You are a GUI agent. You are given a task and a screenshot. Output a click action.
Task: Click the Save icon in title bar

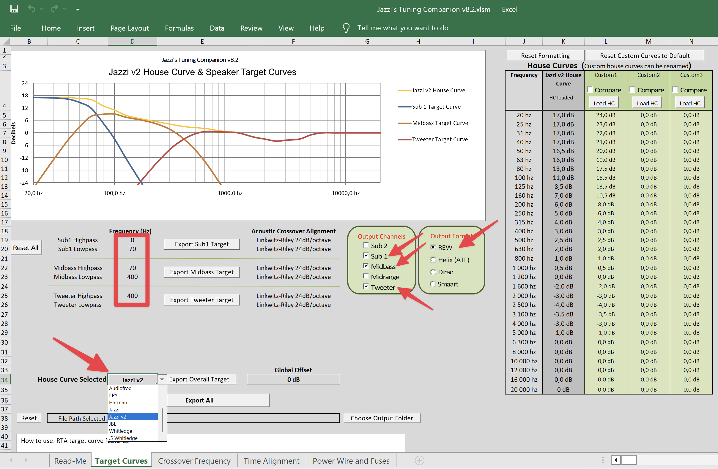pos(14,9)
